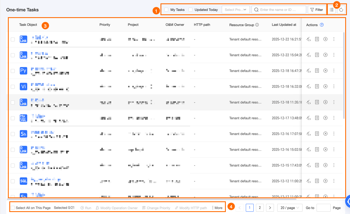
Task: Open the 20 / page size dropdown
Action: pos(290,208)
